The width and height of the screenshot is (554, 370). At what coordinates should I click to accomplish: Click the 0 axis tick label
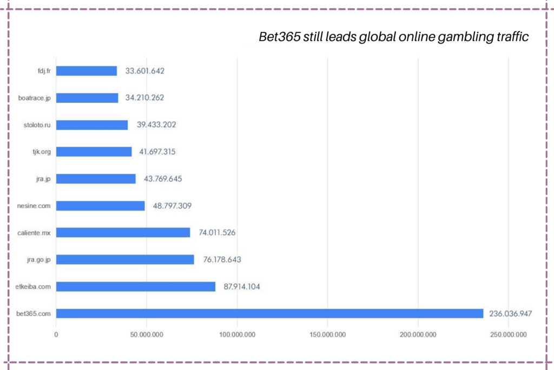tap(56, 334)
